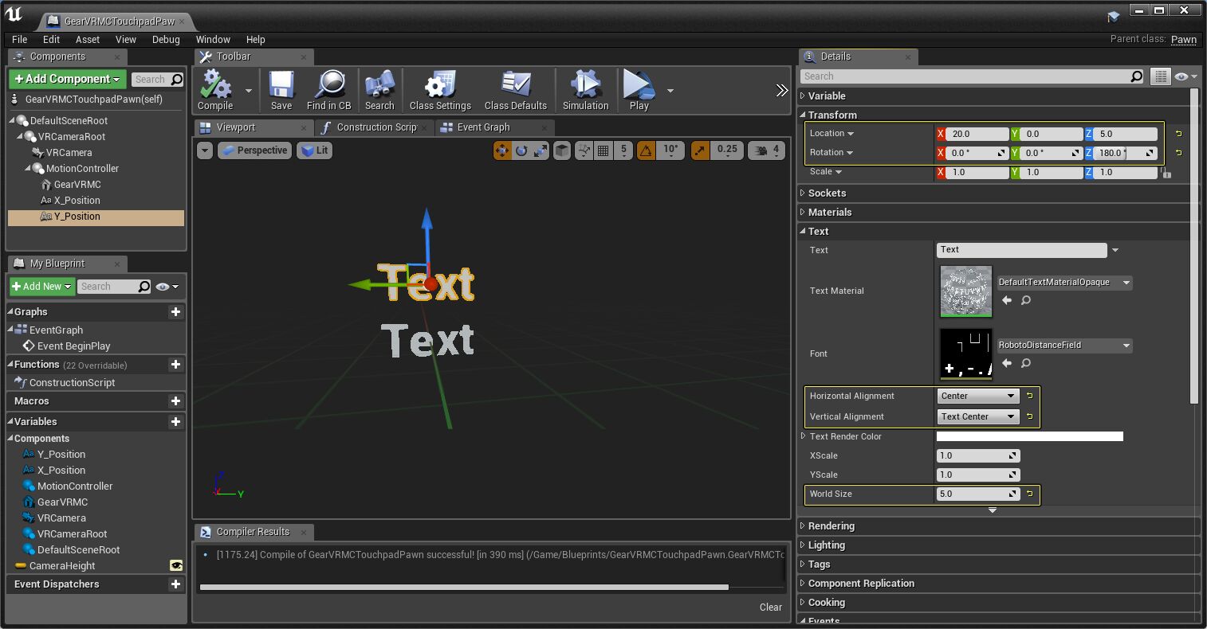Open Horizontal Alignment dropdown
Viewport: 1207px width, 629px height.
point(977,396)
